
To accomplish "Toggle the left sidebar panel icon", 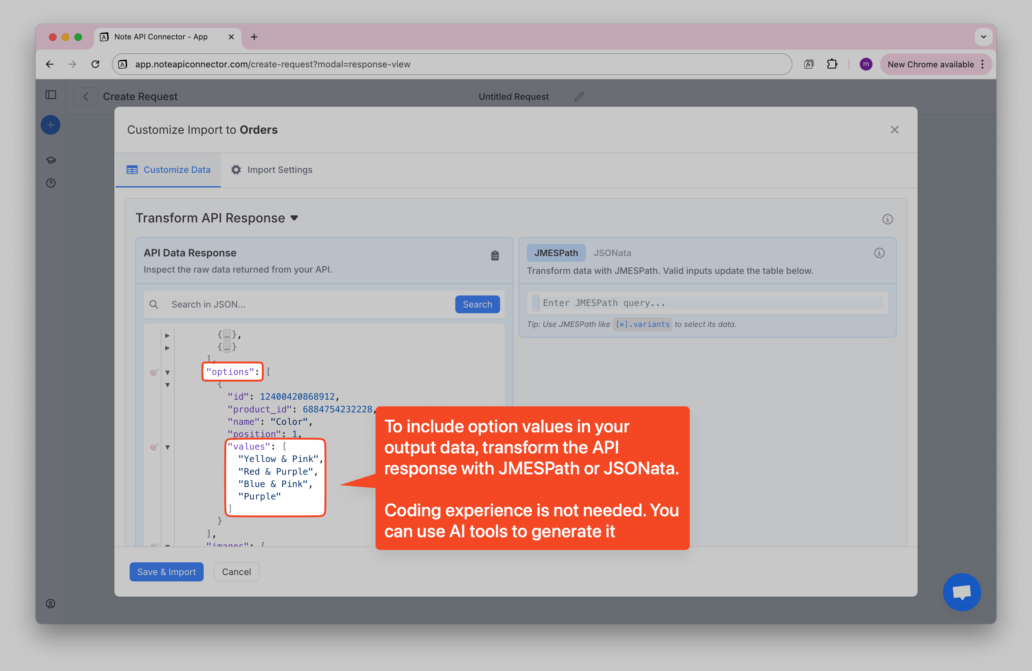I will pyautogui.click(x=51, y=94).
